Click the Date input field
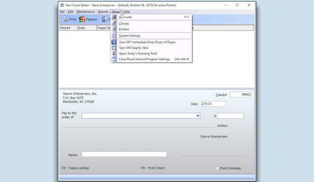 (x=213, y=104)
